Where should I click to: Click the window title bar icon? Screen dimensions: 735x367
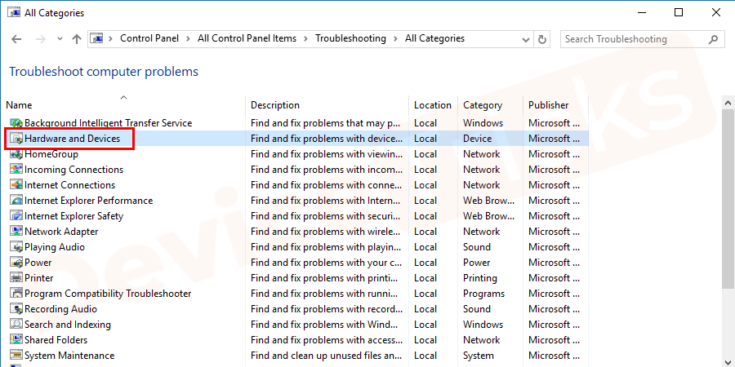tap(14, 12)
